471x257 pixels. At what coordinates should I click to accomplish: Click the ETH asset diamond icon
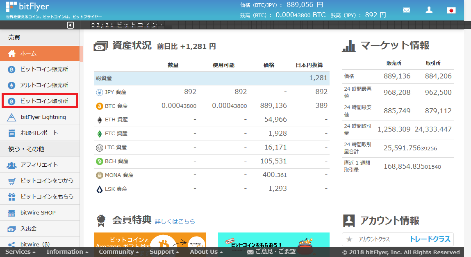click(100, 120)
